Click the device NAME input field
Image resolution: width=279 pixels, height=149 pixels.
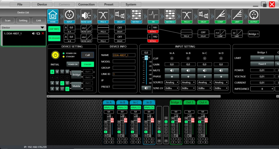pos(124,55)
